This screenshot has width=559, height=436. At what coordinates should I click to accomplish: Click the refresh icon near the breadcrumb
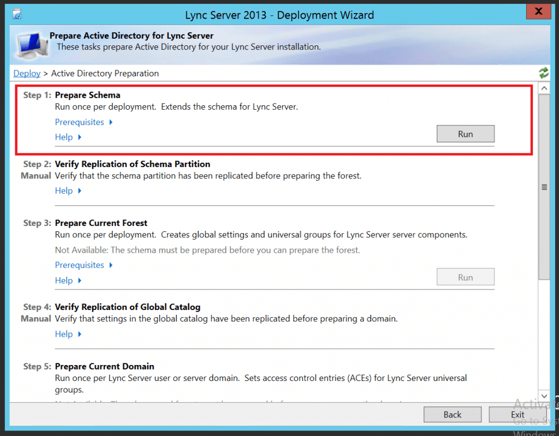coord(544,73)
